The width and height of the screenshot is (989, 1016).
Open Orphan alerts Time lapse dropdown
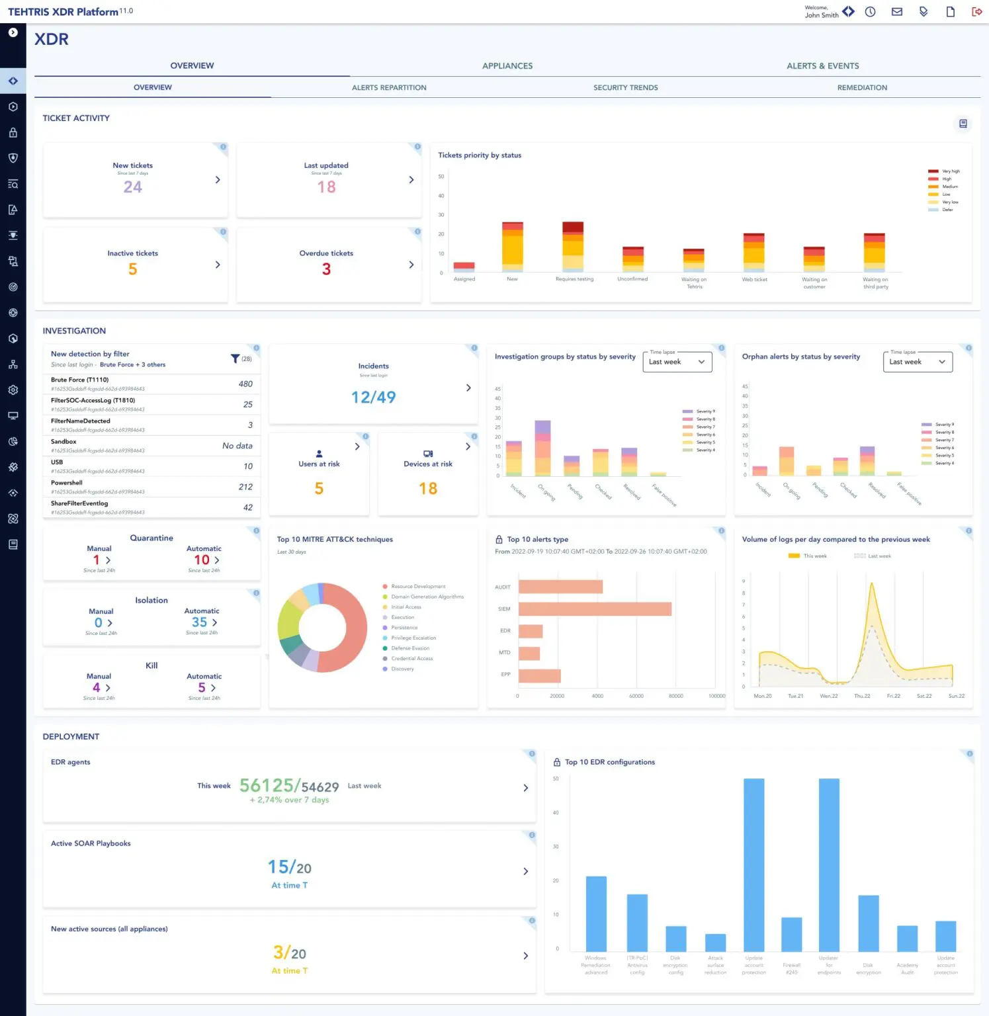point(917,362)
